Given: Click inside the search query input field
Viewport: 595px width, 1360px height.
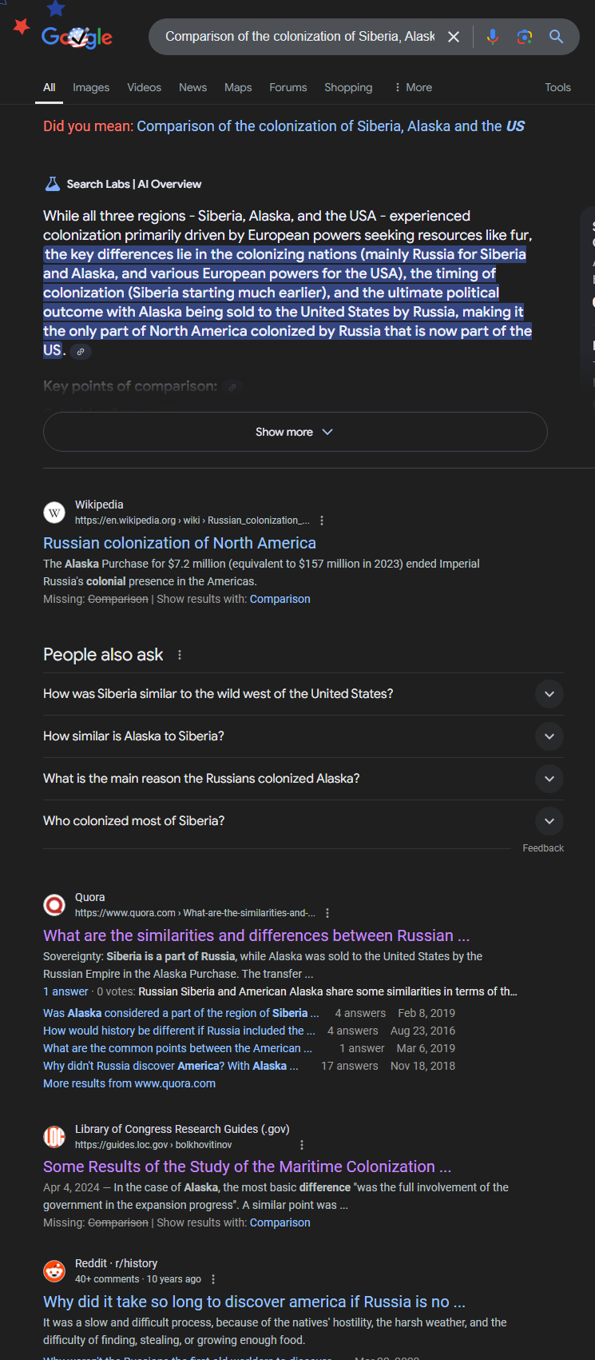Looking at the screenshot, I should 299,37.
